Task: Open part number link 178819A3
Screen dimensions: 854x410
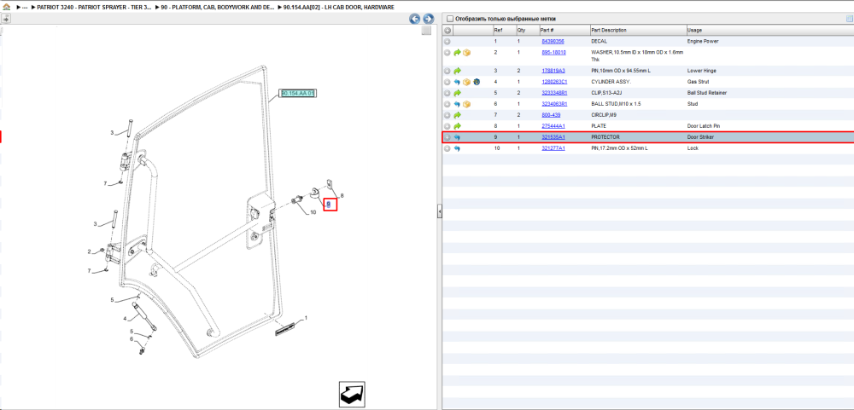Action: pos(553,71)
